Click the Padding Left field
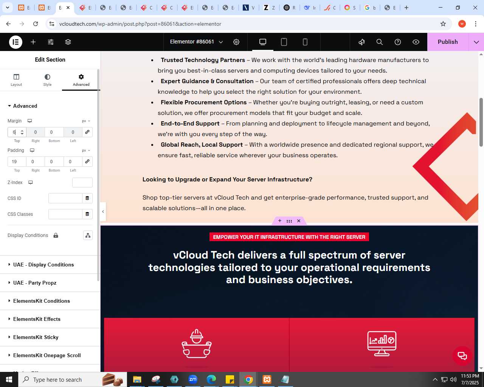Image resolution: width=484 pixels, height=387 pixels. point(73,161)
